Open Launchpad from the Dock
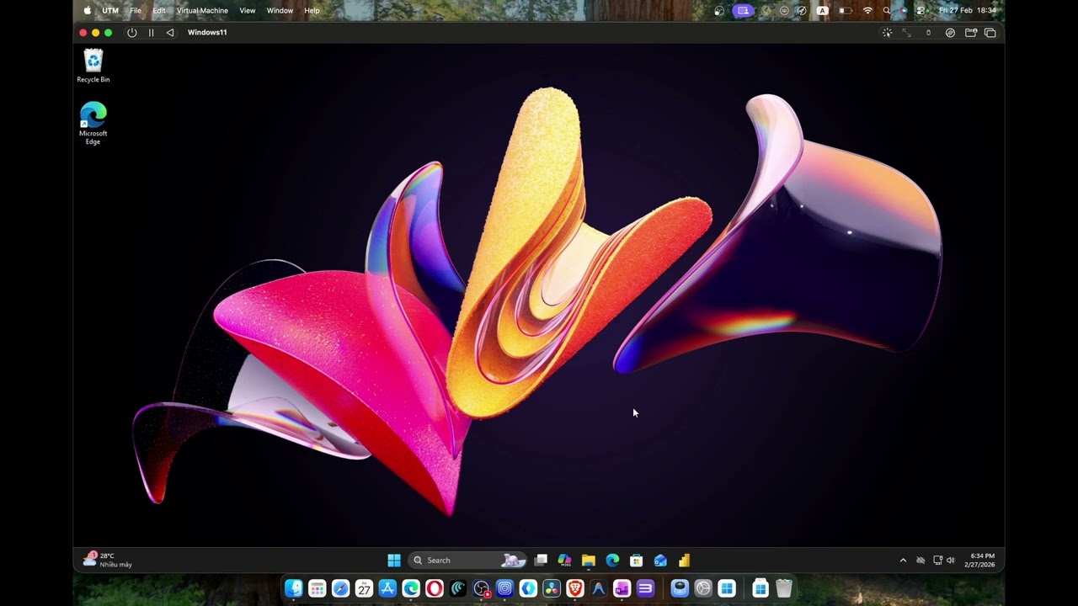The width and height of the screenshot is (1078, 606). point(317,588)
